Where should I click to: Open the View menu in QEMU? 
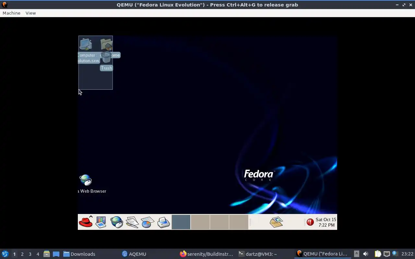(x=30, y=13)
